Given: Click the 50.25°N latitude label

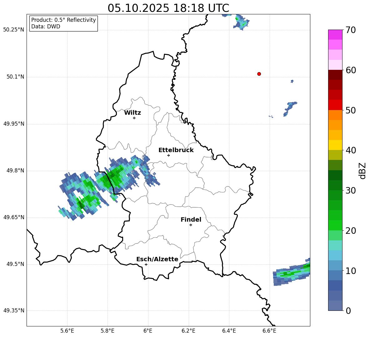Looking at the screenshot, I should coord(13,30).
